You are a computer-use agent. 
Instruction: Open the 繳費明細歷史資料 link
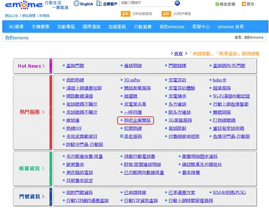200,156
